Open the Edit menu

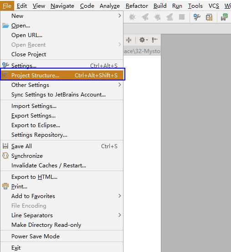click(22, 6)
